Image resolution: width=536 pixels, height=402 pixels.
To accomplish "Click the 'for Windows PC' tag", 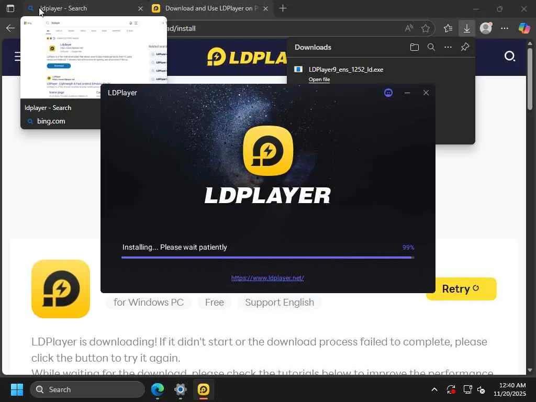I will 148,302.
